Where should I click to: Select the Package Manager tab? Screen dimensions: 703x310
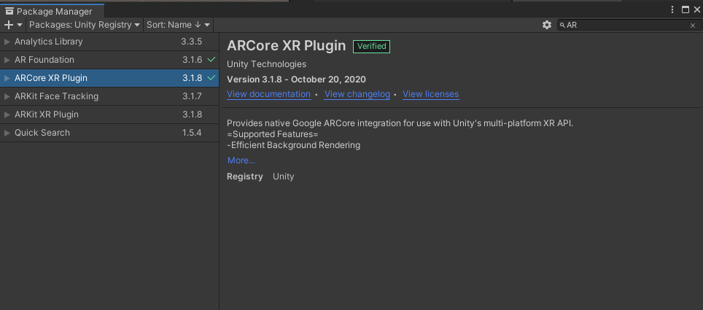[52, 11]
